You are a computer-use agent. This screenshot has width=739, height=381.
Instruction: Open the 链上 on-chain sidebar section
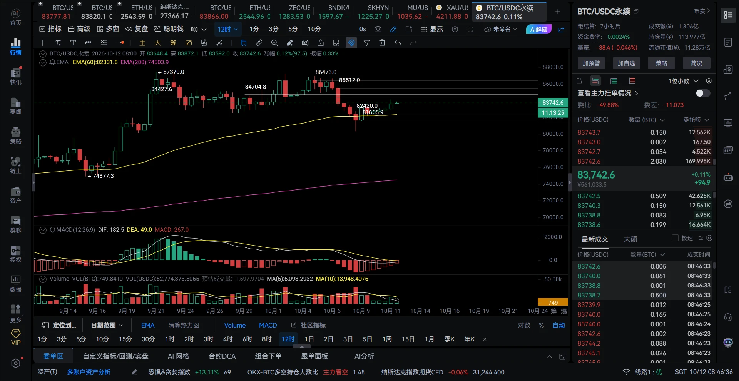tap(16, 165)
